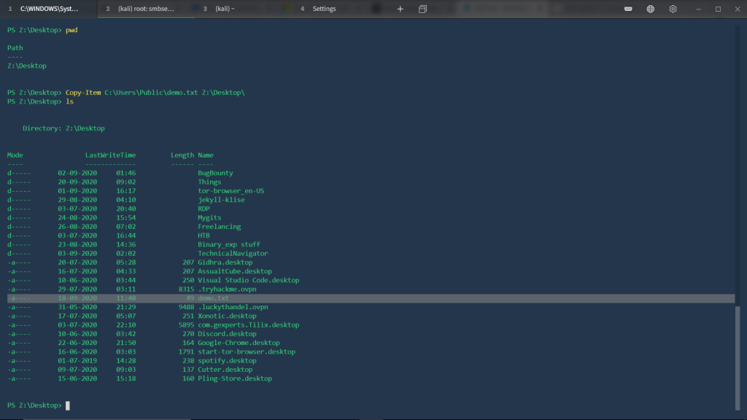747x420 pixels.
Task: Select the highlighted demo.txt row
Action: [x=371, y=298]
